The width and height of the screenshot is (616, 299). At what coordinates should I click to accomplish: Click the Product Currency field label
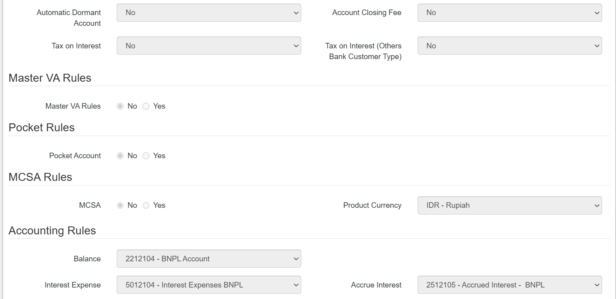[x=372, y=205]
